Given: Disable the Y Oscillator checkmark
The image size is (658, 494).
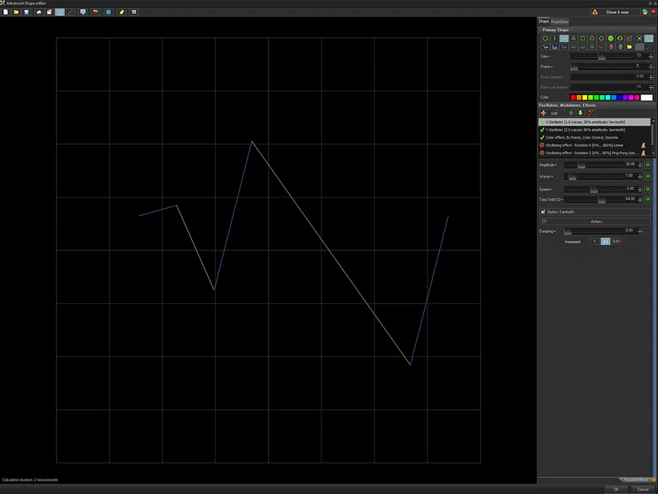Looking at the screenshot, I should coord(542,130).
